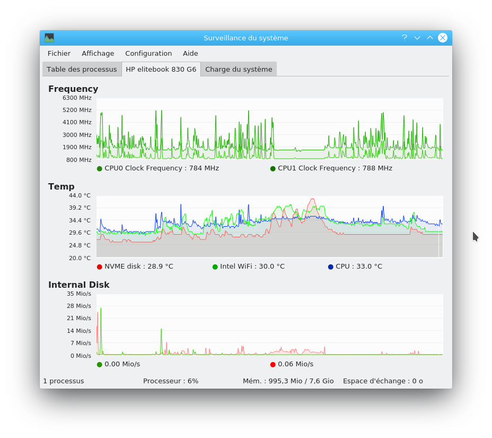Click the 35 Mio/s axis label

click(79, 294)
